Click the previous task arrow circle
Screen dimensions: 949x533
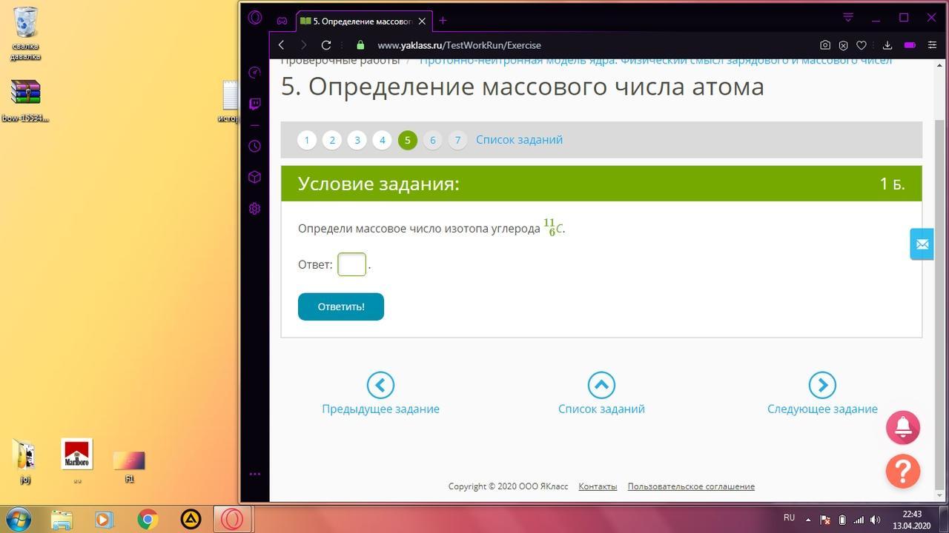pos(380,385)
